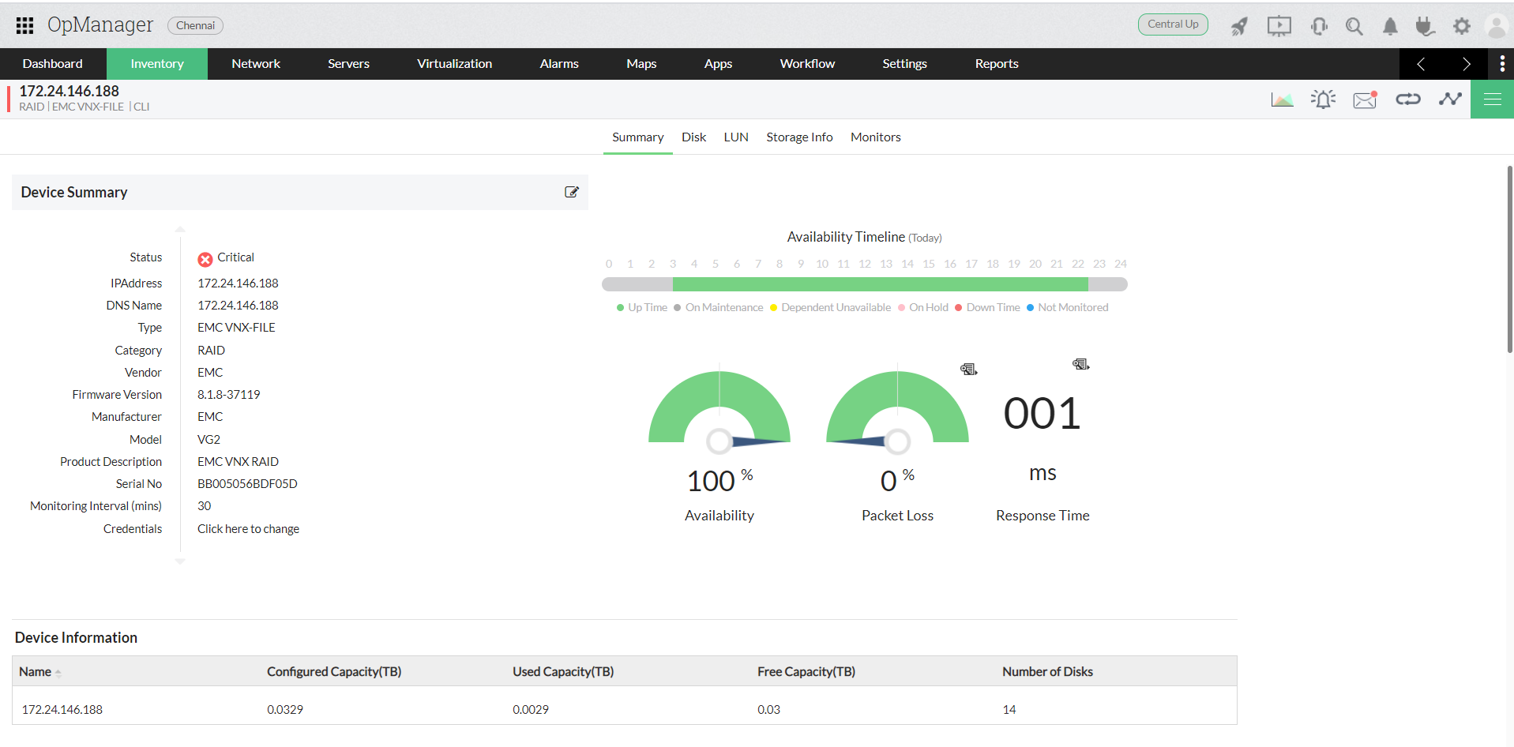Open the search magnifier icon
This screenshot has height=747, width=1514.
pyautogui.click(x=1354, y=26)
